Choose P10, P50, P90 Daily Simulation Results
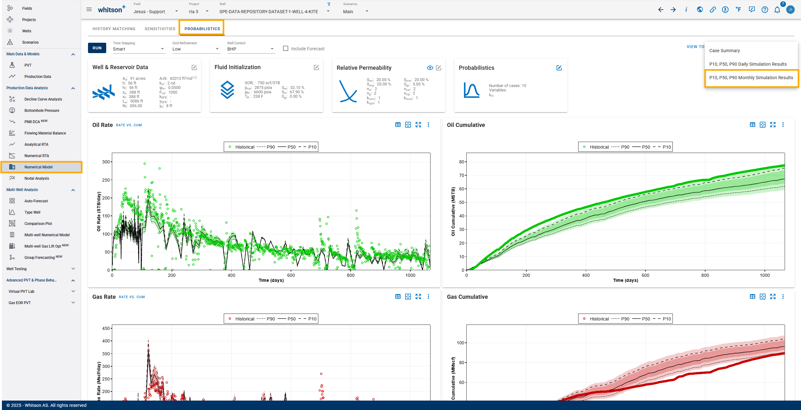The height and width of the screenshot is (410, 801). [751, 64]
